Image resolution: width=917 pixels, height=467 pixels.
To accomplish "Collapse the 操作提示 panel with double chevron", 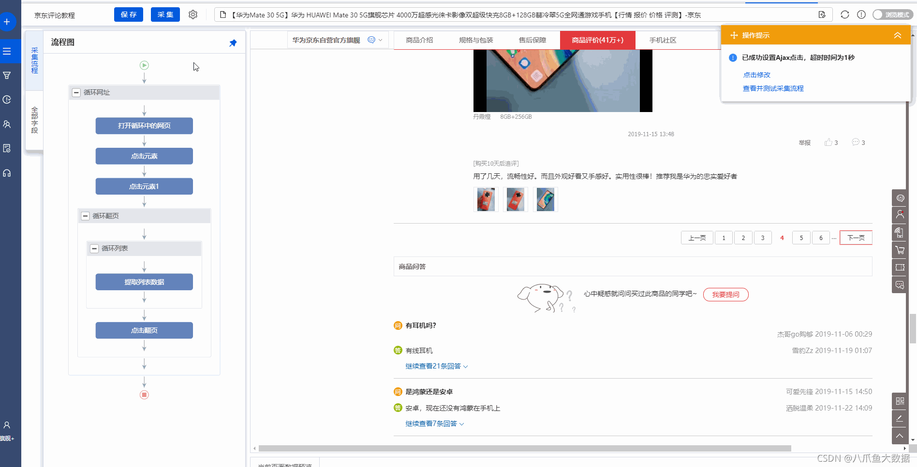I will tap(898, 35).
